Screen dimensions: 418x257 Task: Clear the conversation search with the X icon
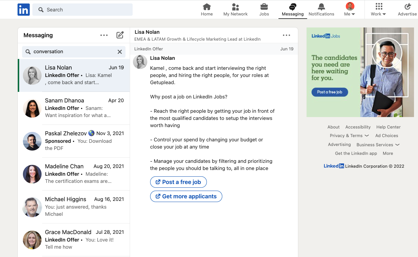120,52
